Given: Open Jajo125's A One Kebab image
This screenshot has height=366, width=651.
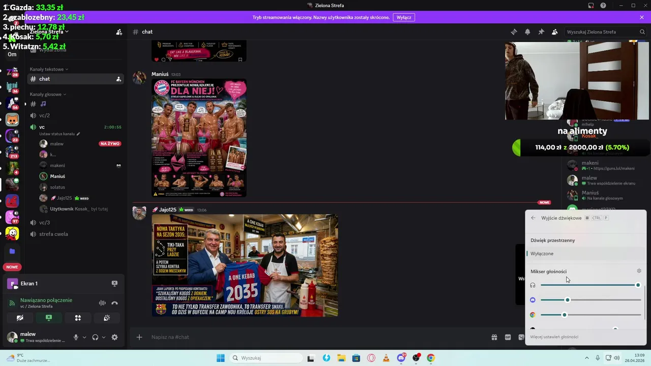Looking at the screenshot, I should (245, 265).
